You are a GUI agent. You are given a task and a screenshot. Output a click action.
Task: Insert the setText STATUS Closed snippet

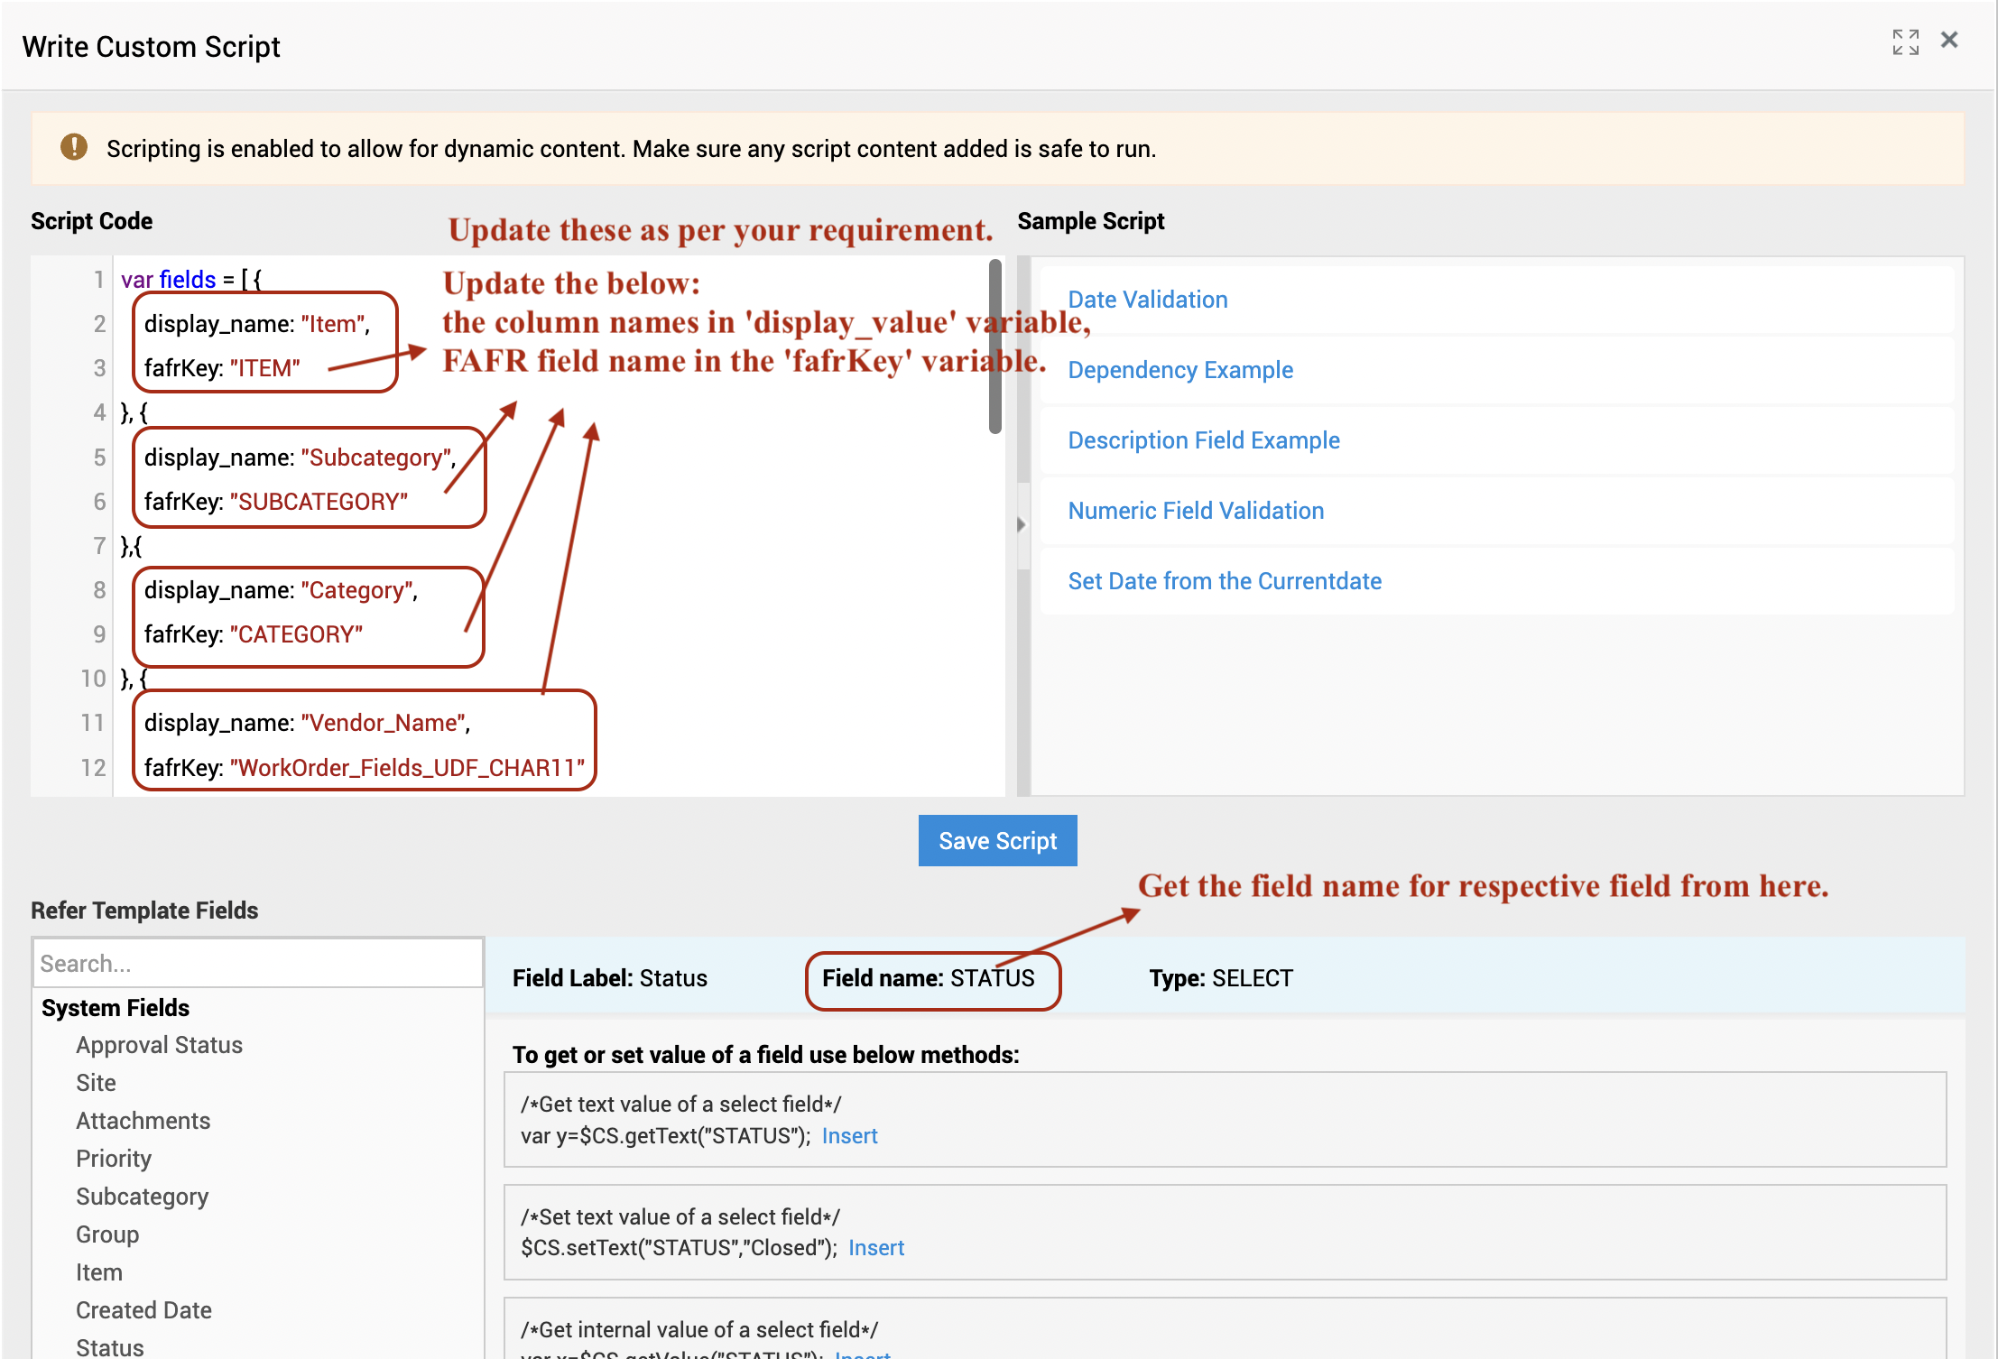tap(875, 1248)
